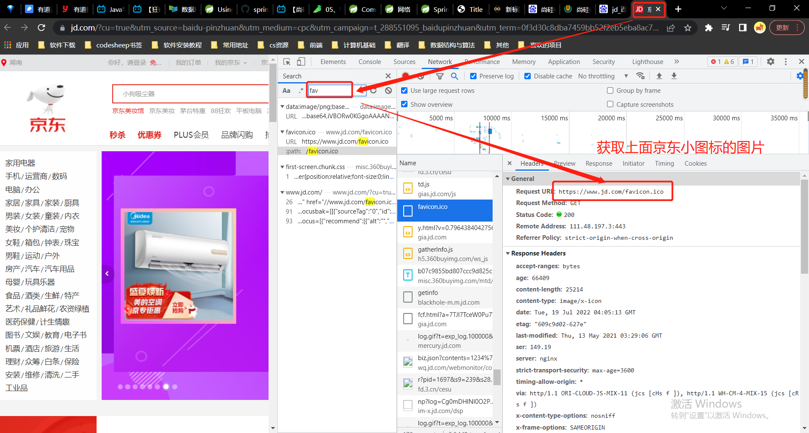Image resolution: width=809 pixels, height=433 pixels.
Task: Click the active carousel dot indicator
Action: [x=166, y=386]
